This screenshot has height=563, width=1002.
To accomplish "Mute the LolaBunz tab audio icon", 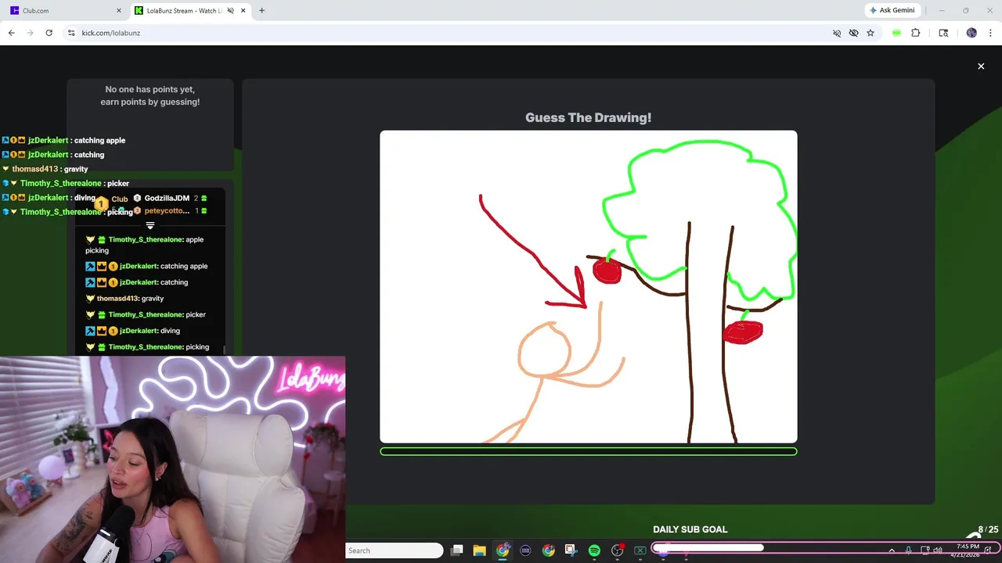I will [229, 11].
